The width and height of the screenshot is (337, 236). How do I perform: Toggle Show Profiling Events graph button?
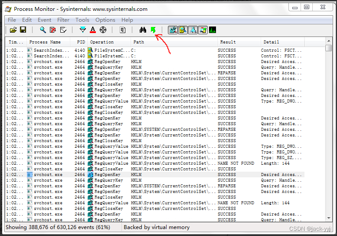[x=213, y=30]
